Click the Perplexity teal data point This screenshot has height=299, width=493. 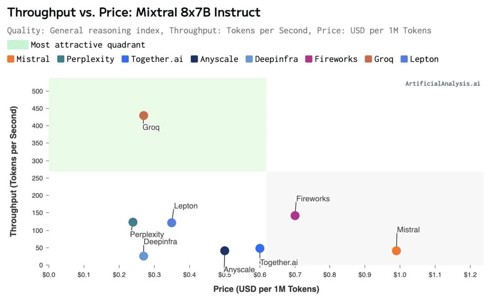click(133, 222)
